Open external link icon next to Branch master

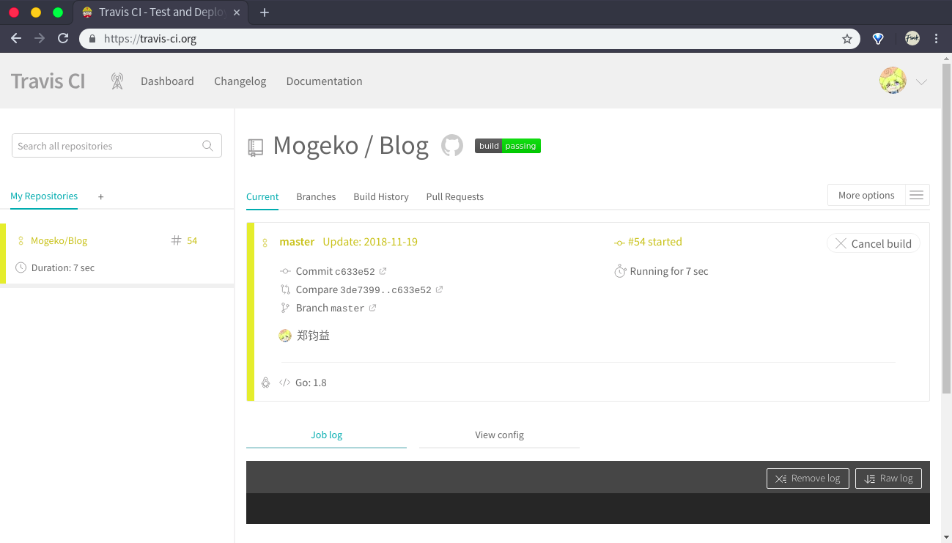[x=372, y=308]
